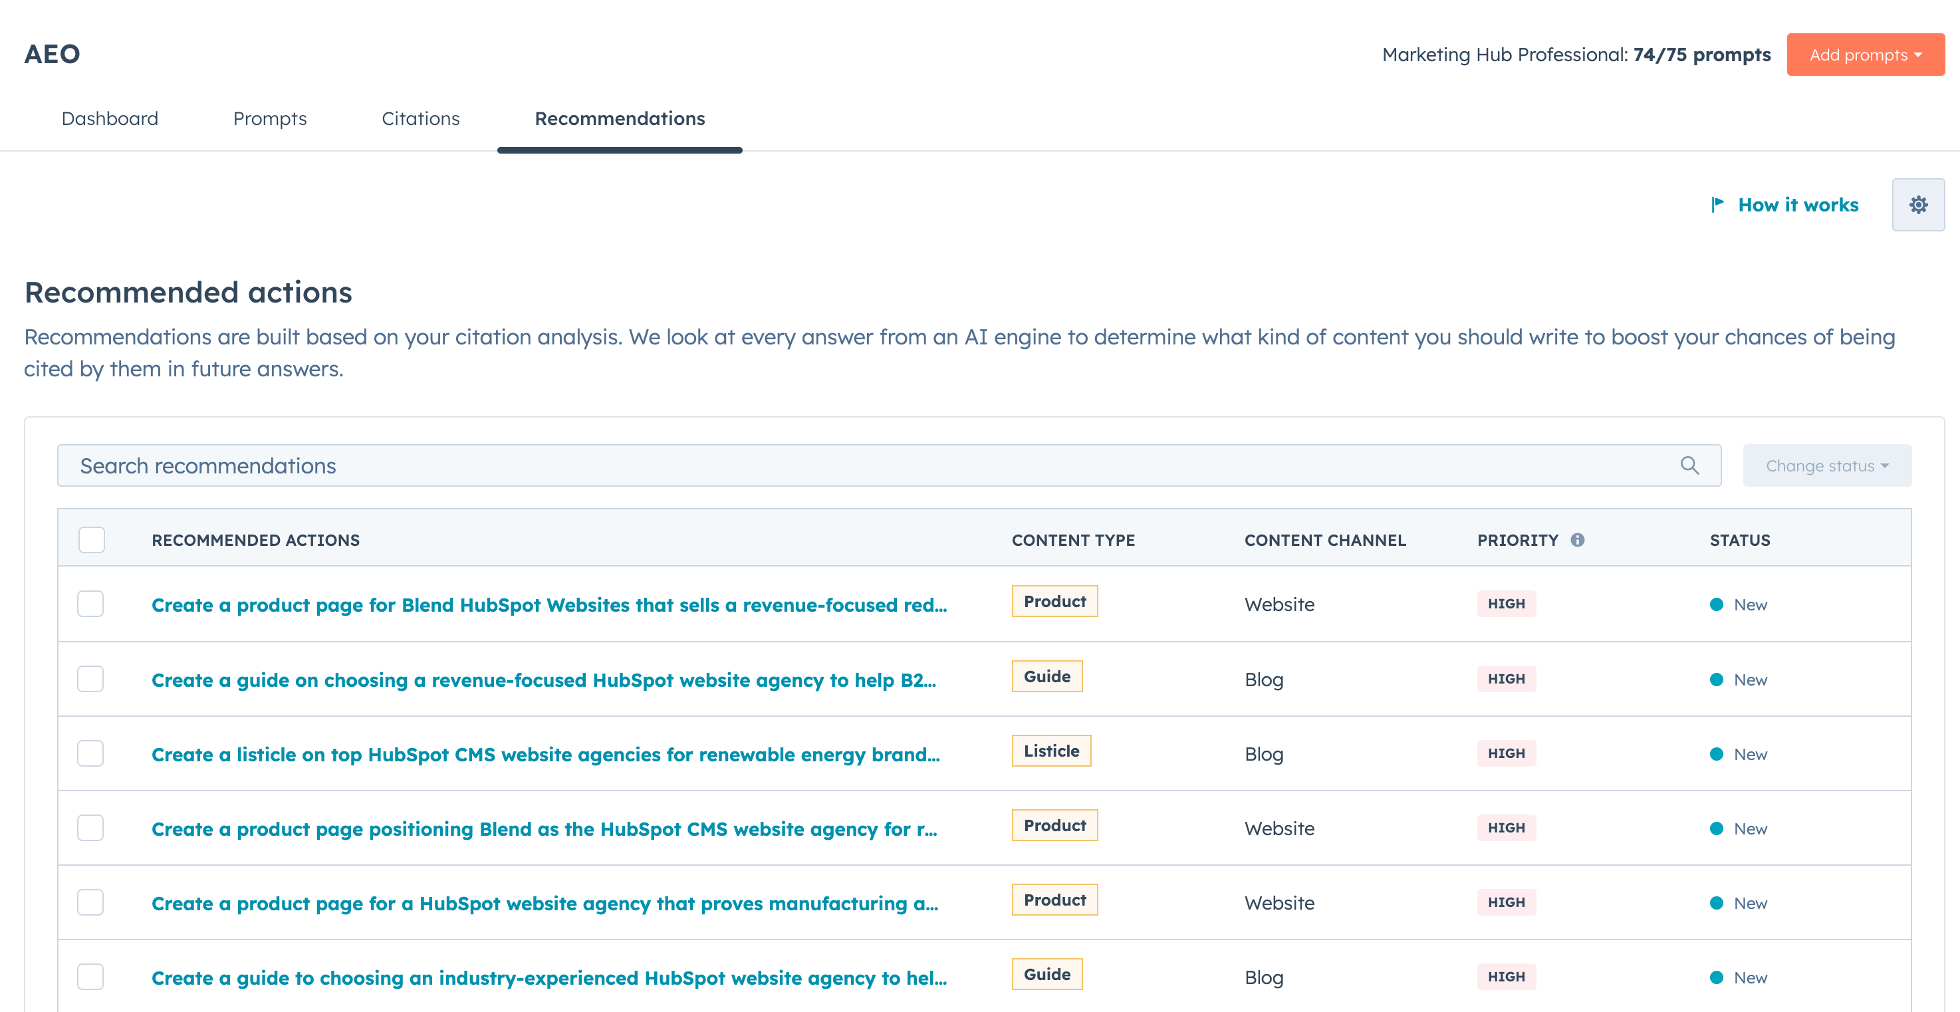Open the How it works link
Image resolution: width=1960 pixels, height=1012 pixels.
1798,204
